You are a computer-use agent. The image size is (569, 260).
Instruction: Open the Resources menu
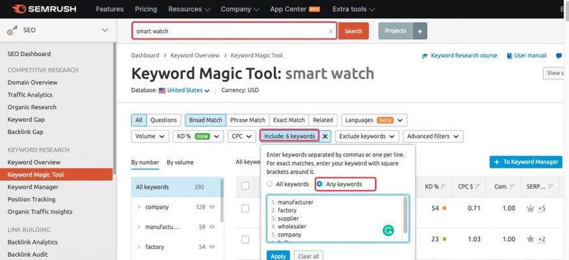coord(189,9)
